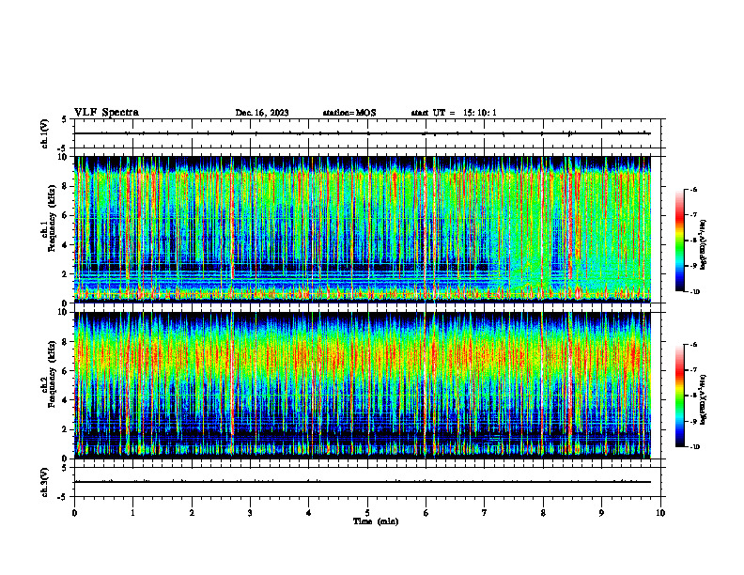Image resolution: width=744 pixels, height=575 pixels.
Task: Click the time axis tick label "3"
Action: coord(250,513)
